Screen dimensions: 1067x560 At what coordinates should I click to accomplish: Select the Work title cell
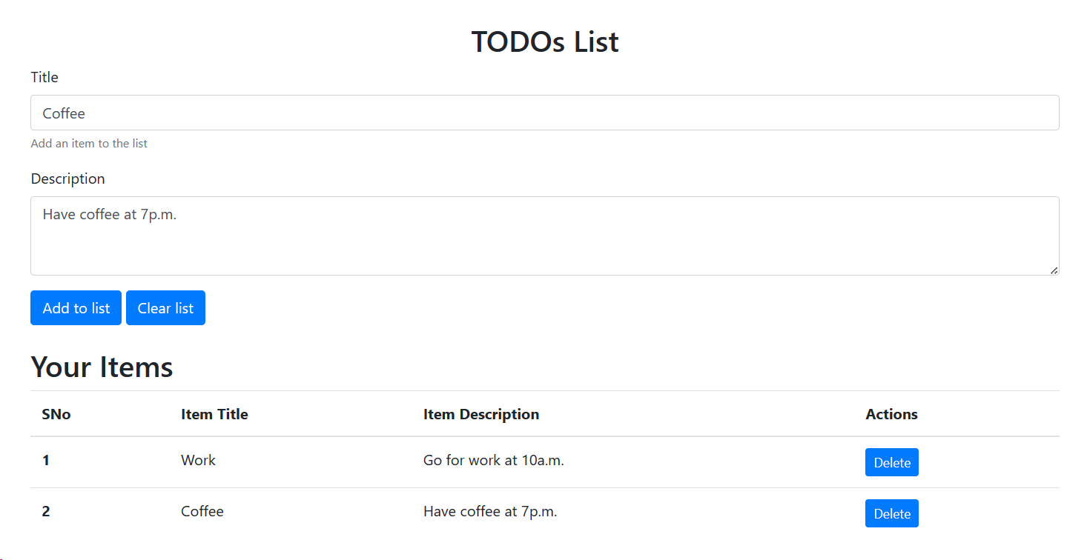(x=198, y=460)
